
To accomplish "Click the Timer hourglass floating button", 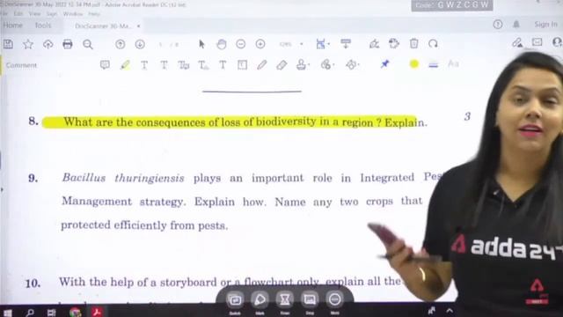I will pos(285,299).
